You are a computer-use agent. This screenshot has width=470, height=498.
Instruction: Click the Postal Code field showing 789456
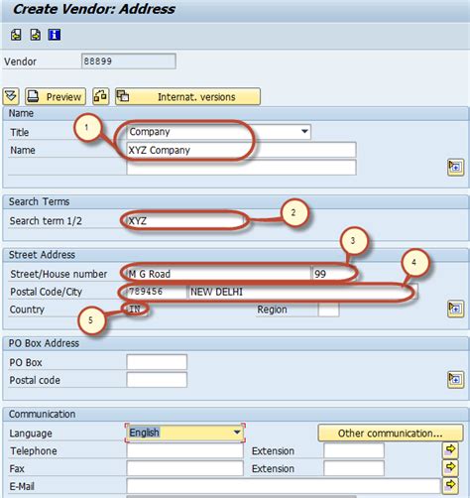point(157,292)
